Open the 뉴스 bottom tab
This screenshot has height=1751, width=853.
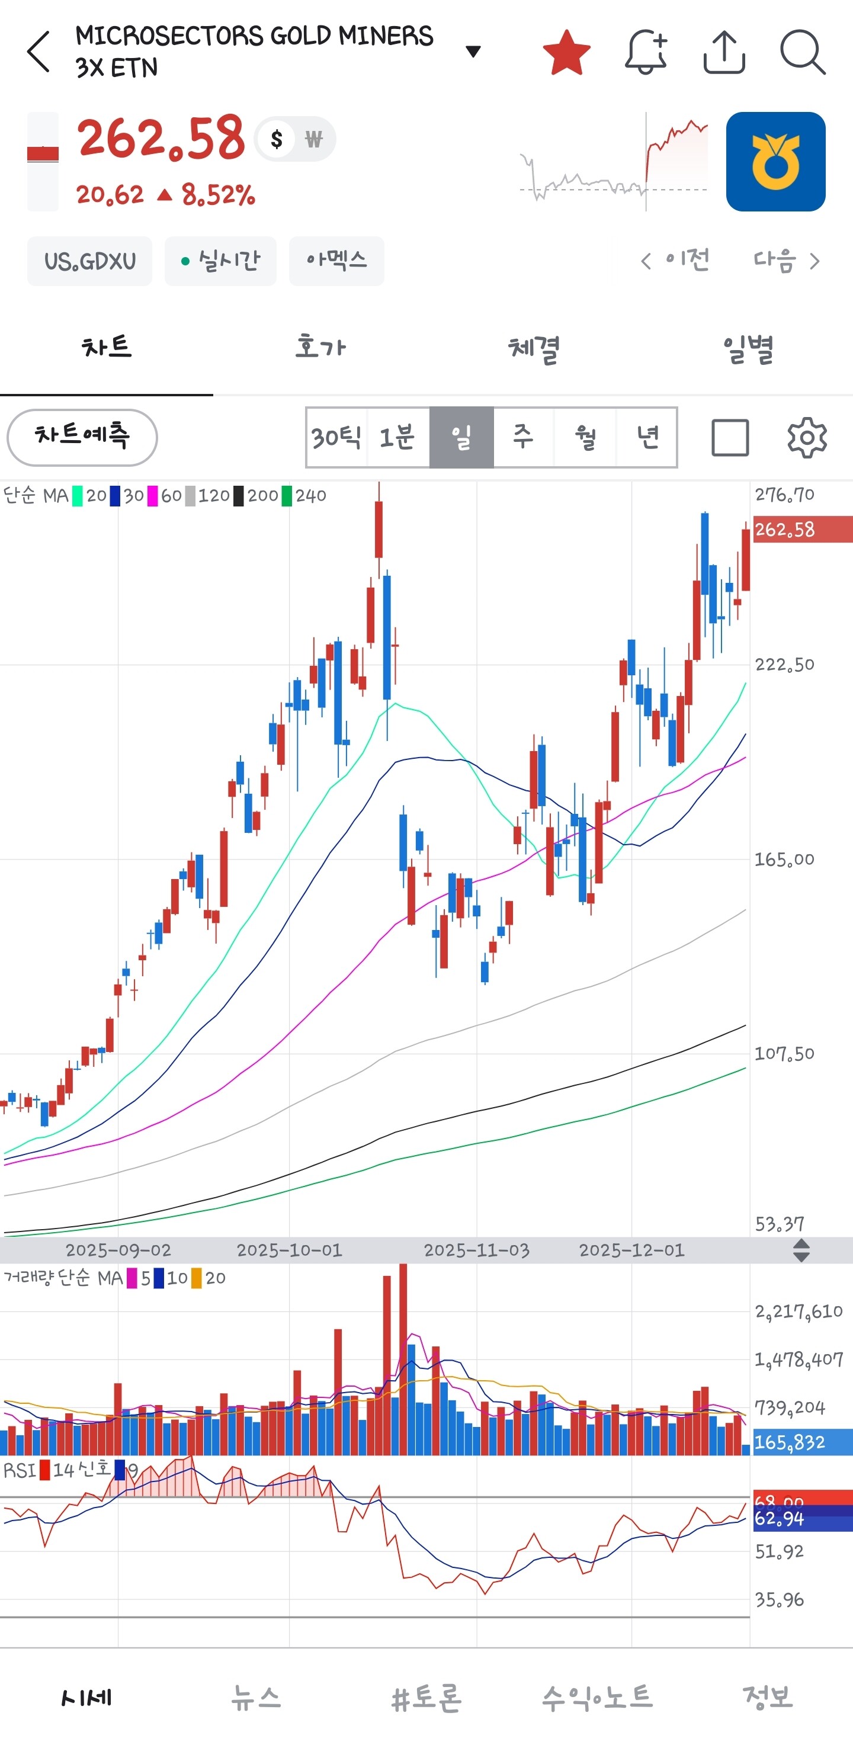coord(255,1698)
